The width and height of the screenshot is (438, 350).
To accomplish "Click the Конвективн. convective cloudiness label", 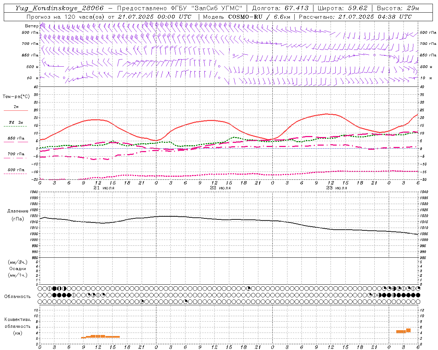I will point(17,320).
